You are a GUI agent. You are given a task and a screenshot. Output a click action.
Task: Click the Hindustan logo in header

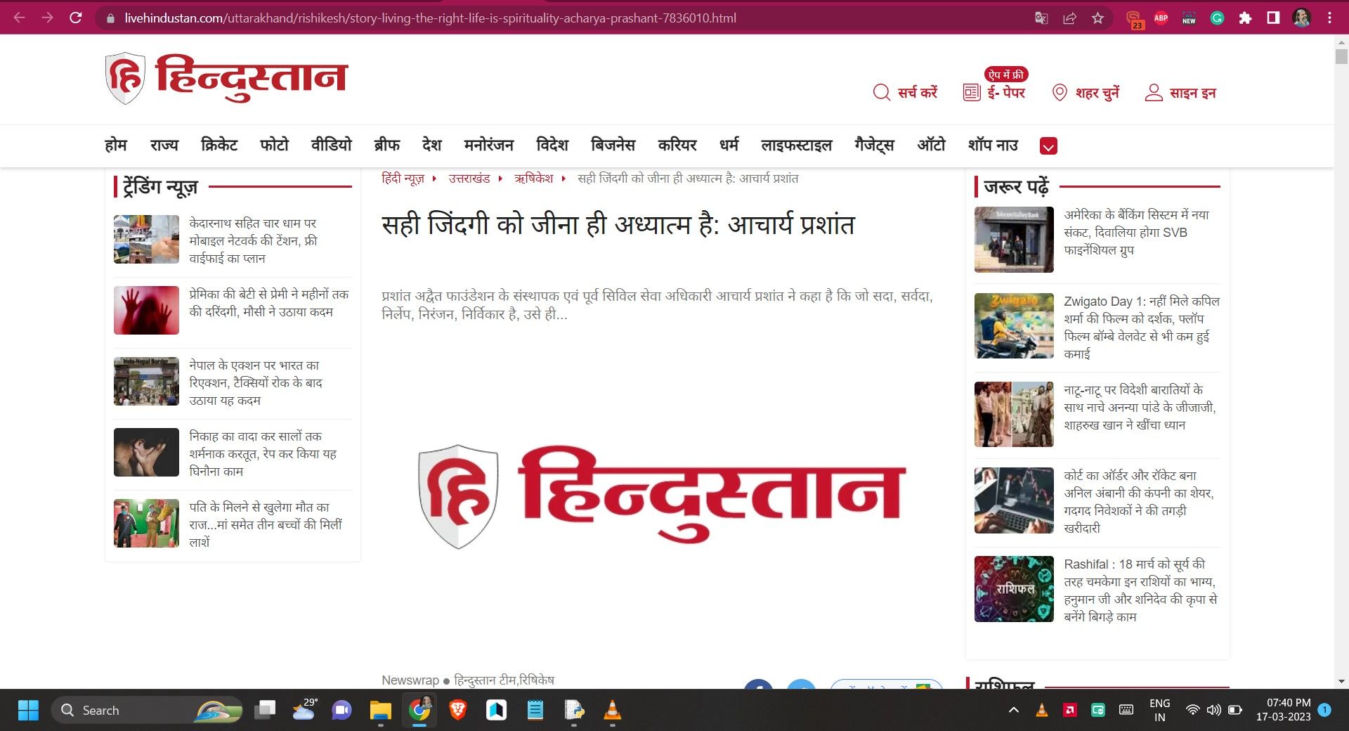pos(226,78)
